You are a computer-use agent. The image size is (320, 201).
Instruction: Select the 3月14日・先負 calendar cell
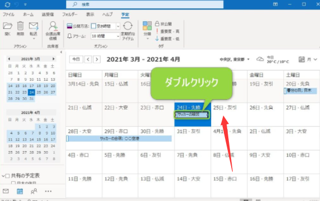click(84, 91)
